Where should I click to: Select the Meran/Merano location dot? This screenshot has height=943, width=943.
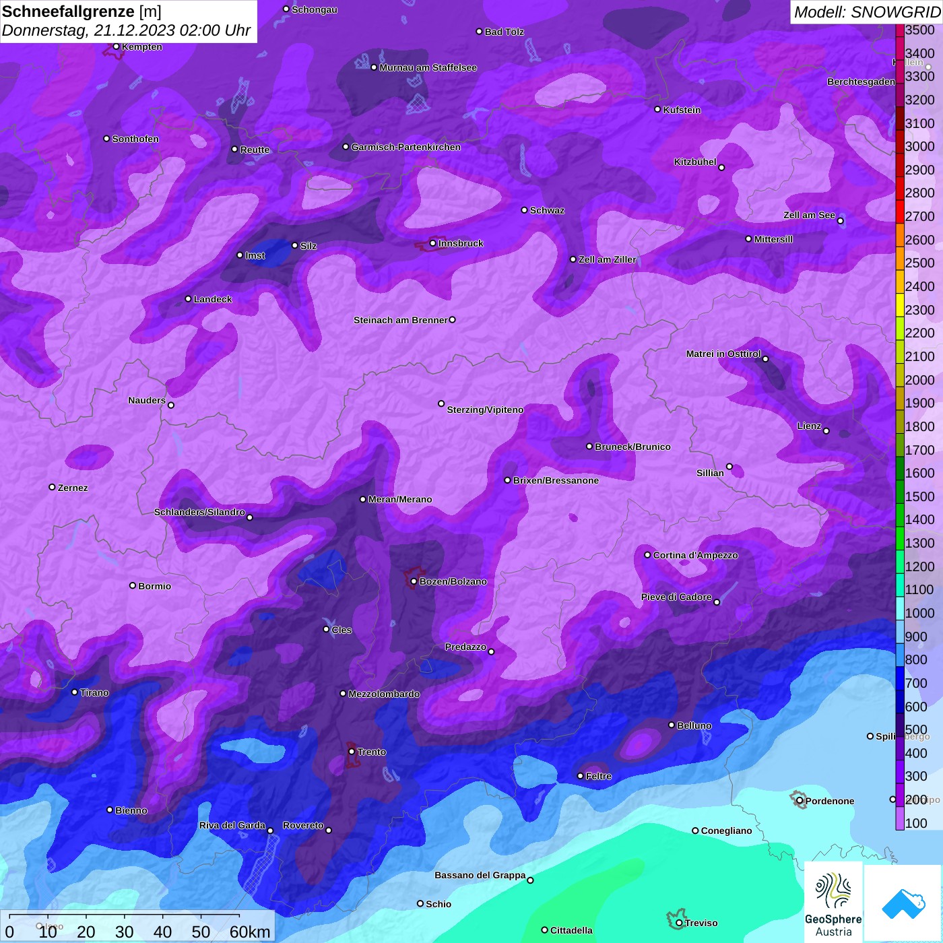tap(363, 499)
